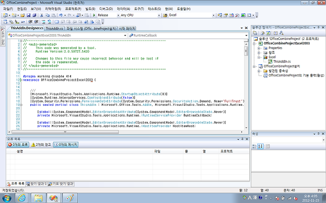Open the Start Page toolbar icon
Viewport: 326px width, 203px height.
tap(243, 15)
